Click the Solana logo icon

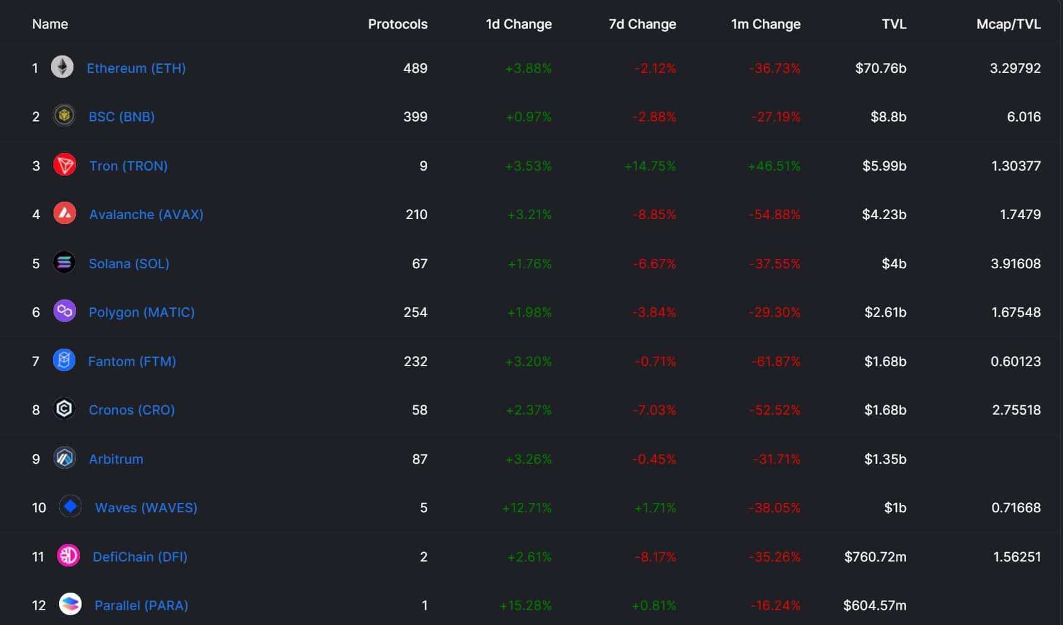[x=64, y=263]
